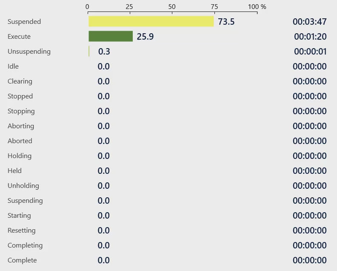Click the yellow Suspended bar

(x=151, y=21)
